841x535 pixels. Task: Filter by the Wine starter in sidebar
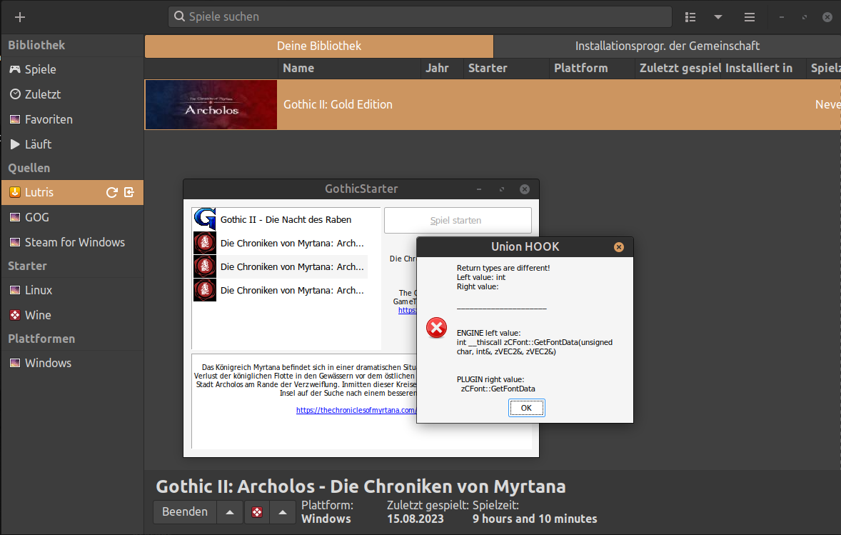[x=72, y=315]
